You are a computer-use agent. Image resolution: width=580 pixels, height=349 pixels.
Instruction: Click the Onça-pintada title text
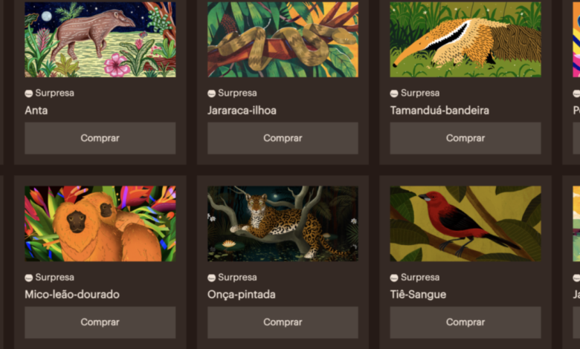pyautogui.click(x=241, y=294)
